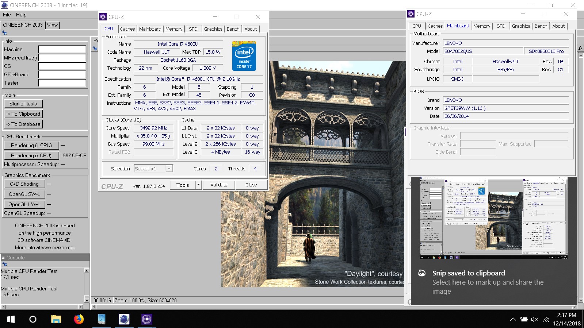584x328 pixels.
Task: Click the CPU-Z icon in left window title bar
Action: (103, 17)
